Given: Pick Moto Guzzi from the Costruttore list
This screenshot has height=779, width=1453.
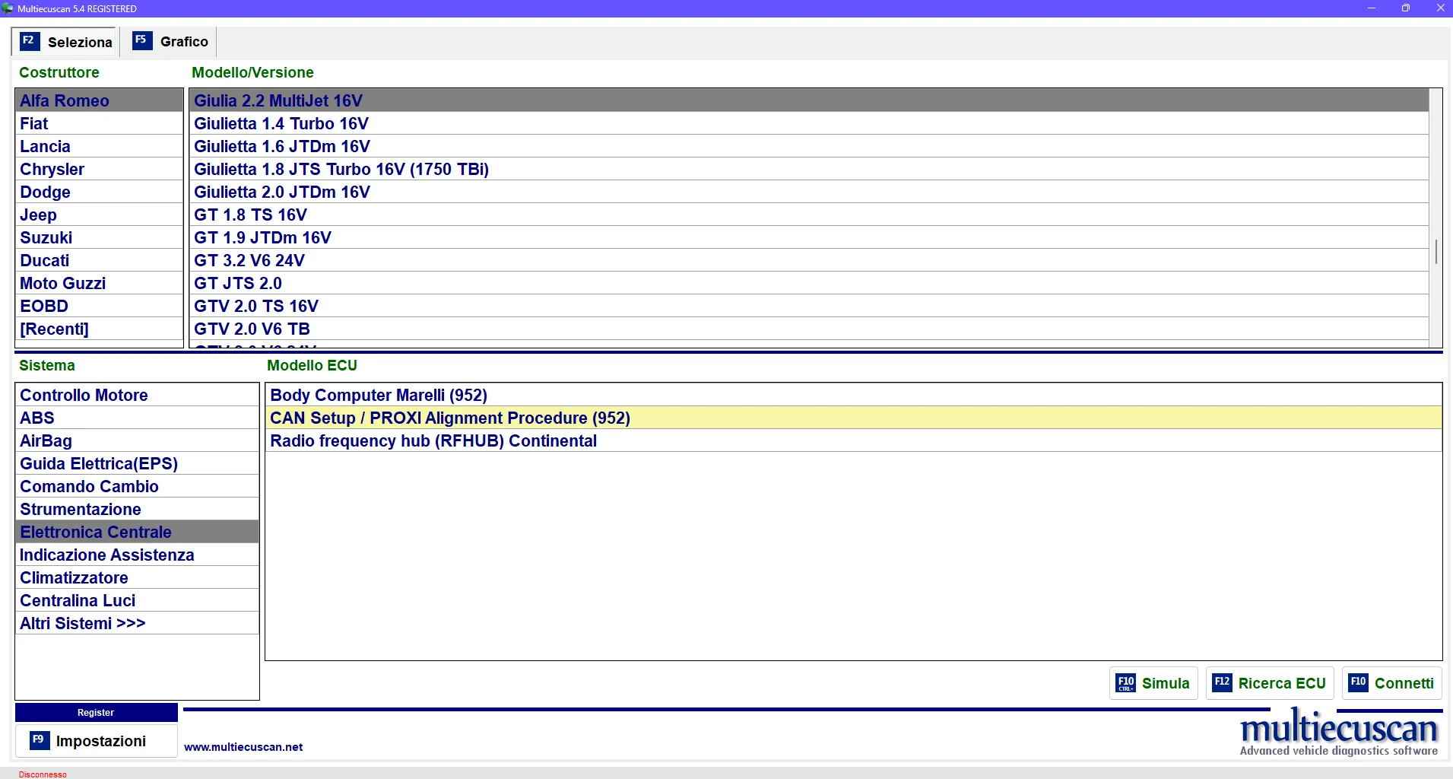Looking at the screenshot, I should coord(99,283).
